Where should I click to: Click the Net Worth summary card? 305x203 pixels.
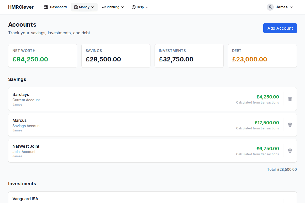[42, 56]
